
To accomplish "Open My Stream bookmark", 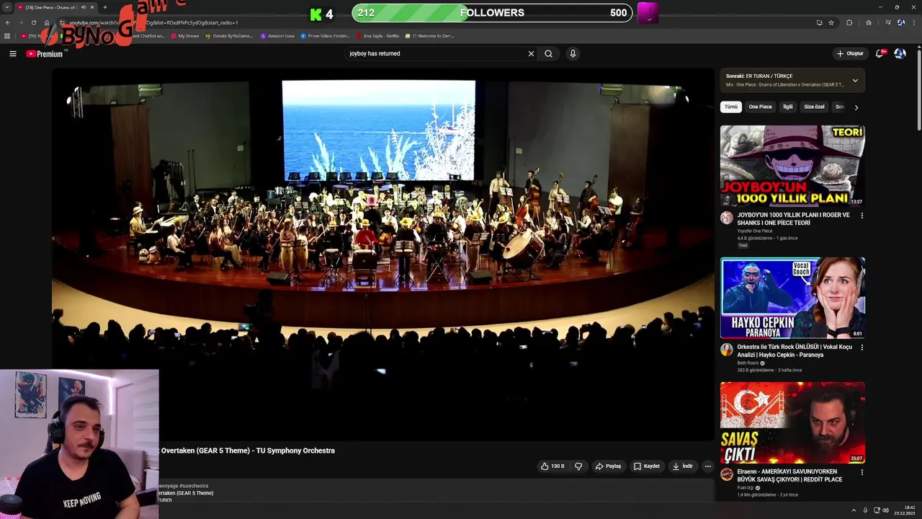I will coord(185,35).
